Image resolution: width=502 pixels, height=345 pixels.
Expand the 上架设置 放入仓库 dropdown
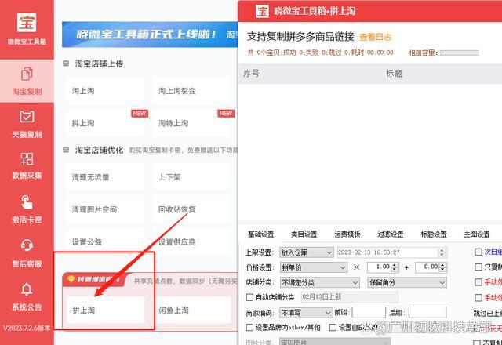307,252
